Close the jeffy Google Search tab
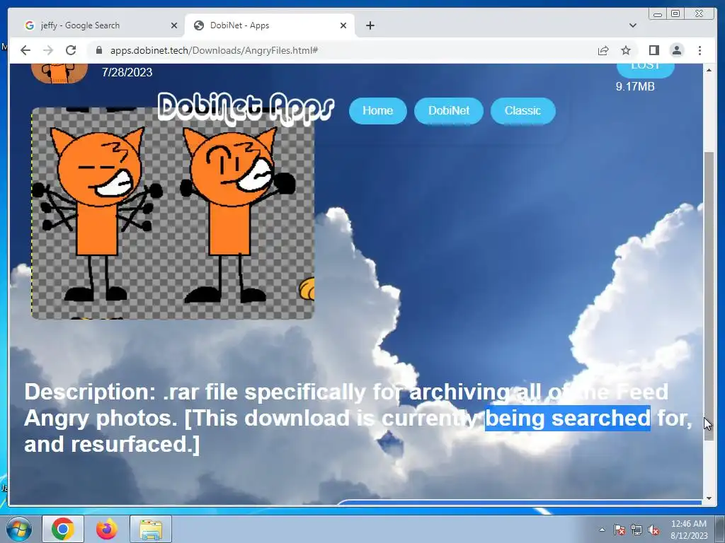Screen dimensions: 725x543 pos(174,25)
